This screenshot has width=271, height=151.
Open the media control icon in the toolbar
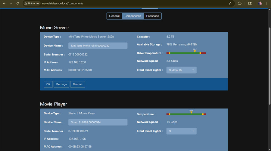250,3
